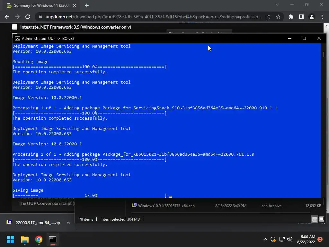Viewport: 329px width, 247px height.
Task: Click Explorer horizontal scrollbar
Action: tap(221, 213)
